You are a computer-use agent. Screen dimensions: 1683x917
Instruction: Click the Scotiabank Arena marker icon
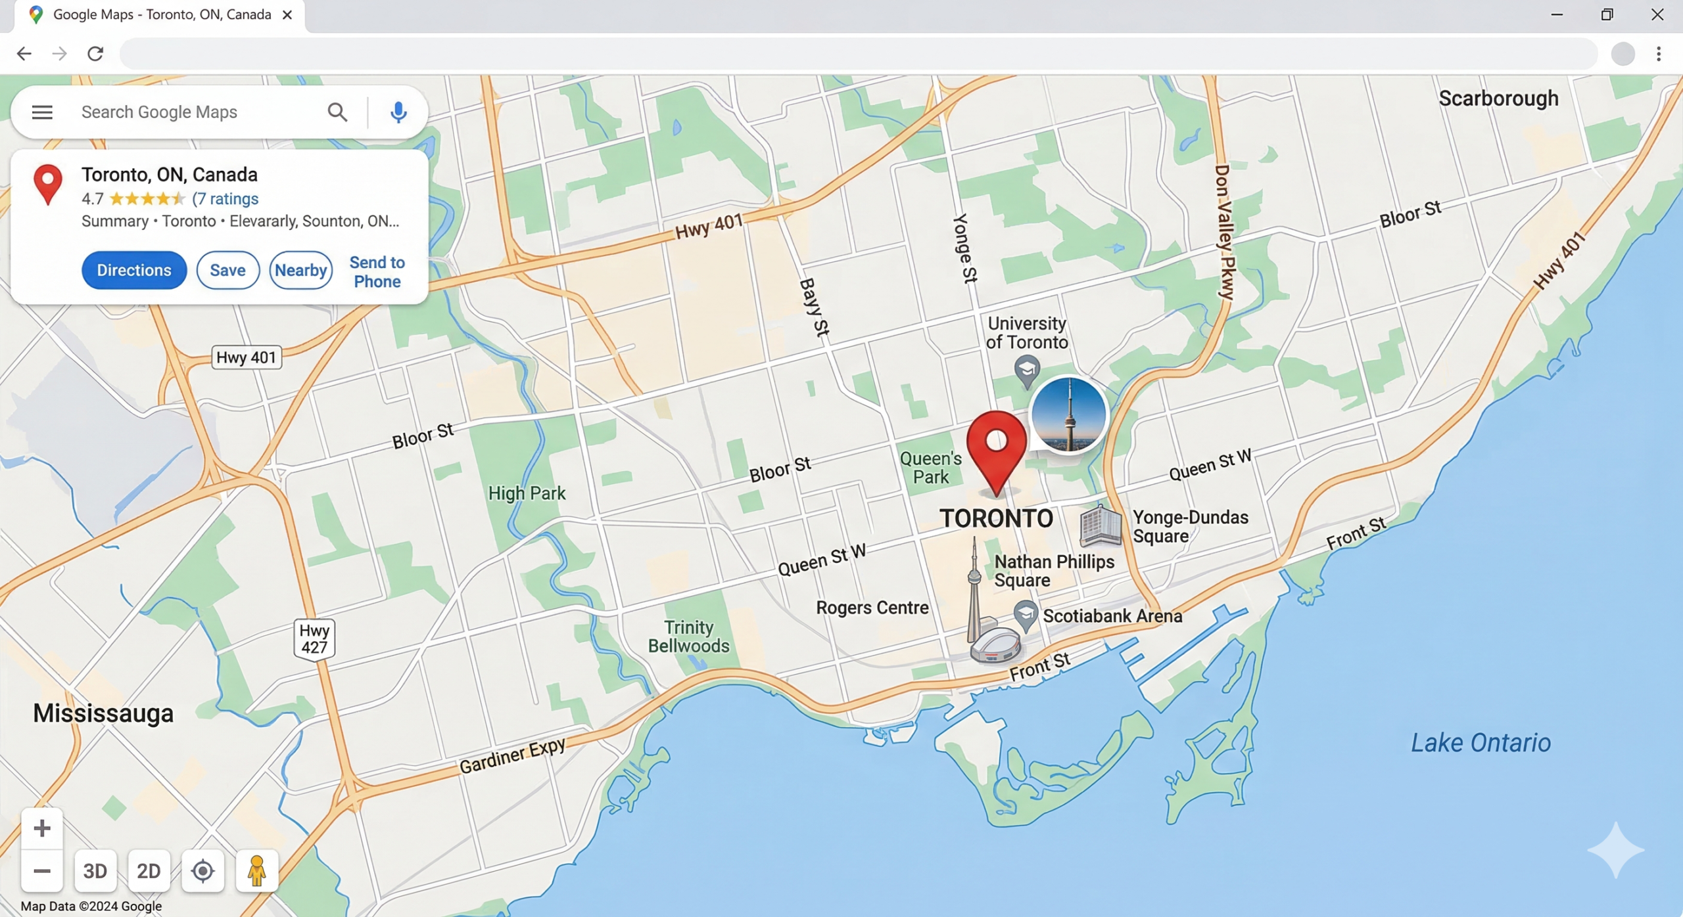pyautogui.click(x=1026, y=616)
